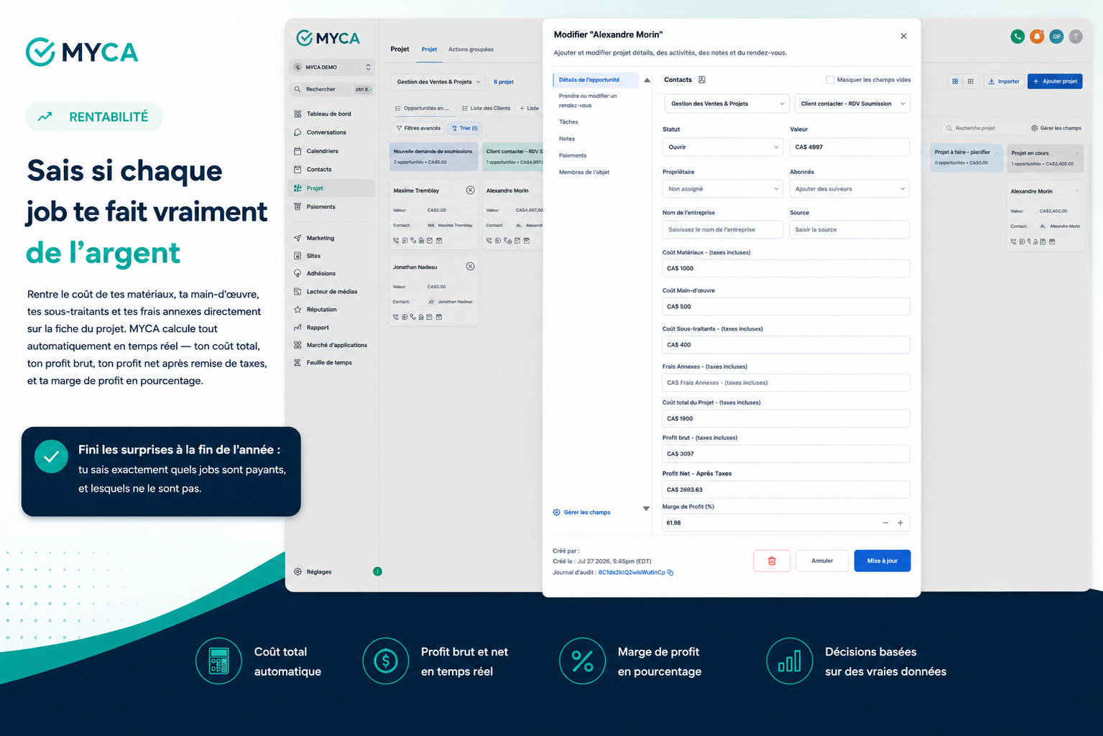Open Propriétaire dropdown showing Non assigné
Viewport: 1103px width, 736px height.
pos(722,189)
